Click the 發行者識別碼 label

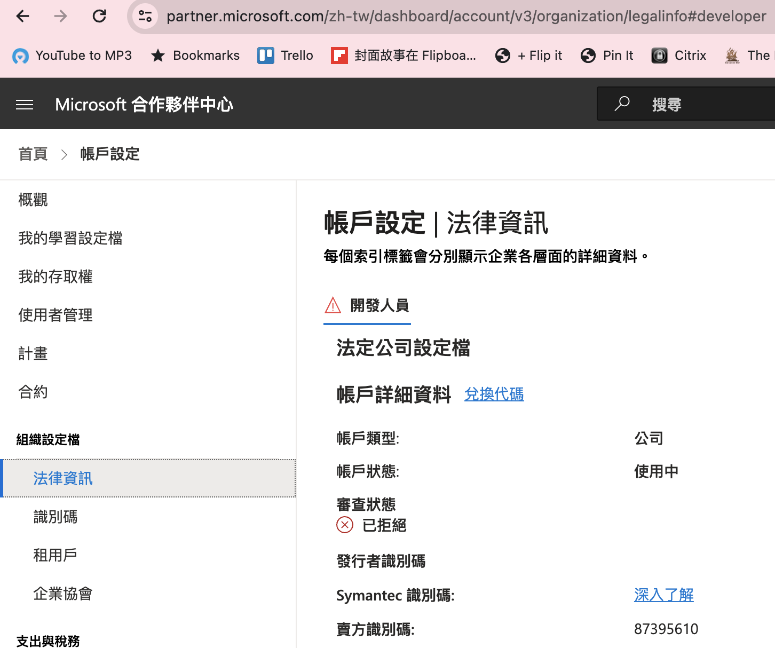click(381, 562)
